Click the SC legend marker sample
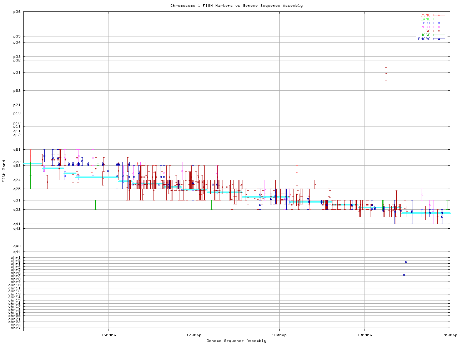The image size is (457, 343). coord(439,31)
